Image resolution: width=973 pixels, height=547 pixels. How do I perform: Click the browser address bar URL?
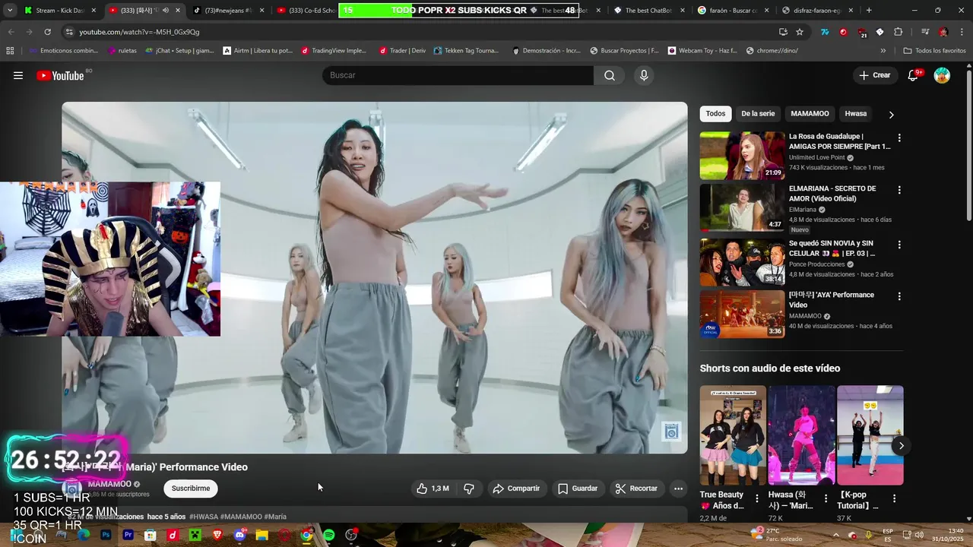[x=139, y=32]
